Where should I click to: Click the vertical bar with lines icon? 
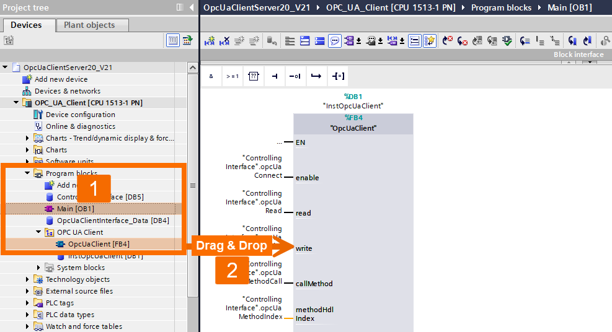(540, 40)
